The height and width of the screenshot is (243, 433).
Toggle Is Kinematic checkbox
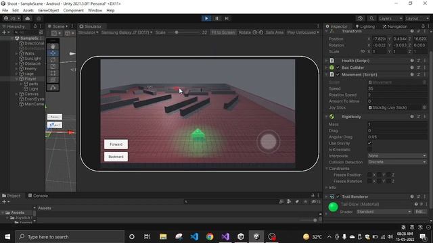coord(369,149)
